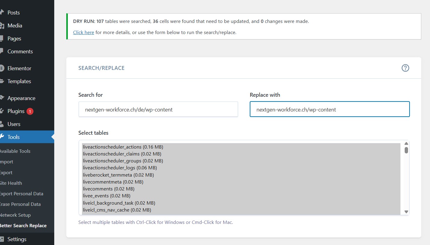Open the Users menu
Screen dimensions: 430x245
pyautogui.click(x=14, y=124)
